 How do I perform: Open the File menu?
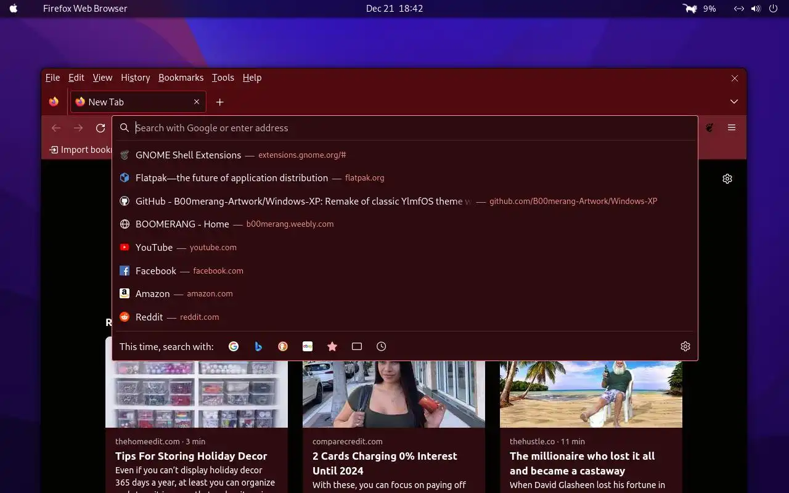(x=52, y=78)
